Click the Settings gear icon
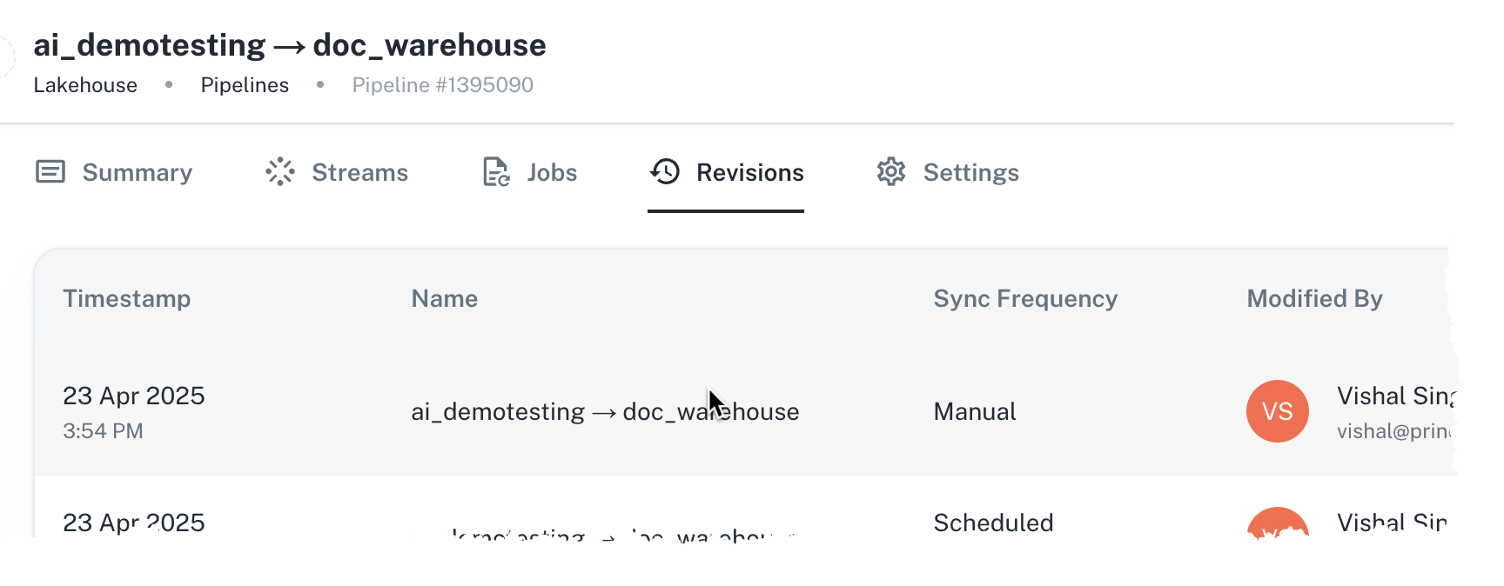Viewport: 1504px width, 586px height. click(x=891, y=172)
